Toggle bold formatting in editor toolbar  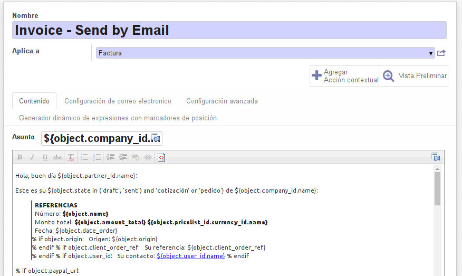pyautogui.click(x=20, y=157)
